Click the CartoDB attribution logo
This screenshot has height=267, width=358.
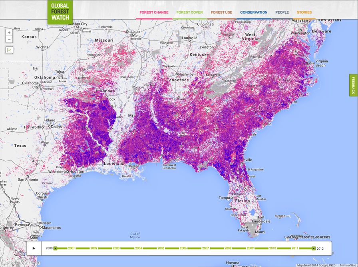tap(31, 263)
